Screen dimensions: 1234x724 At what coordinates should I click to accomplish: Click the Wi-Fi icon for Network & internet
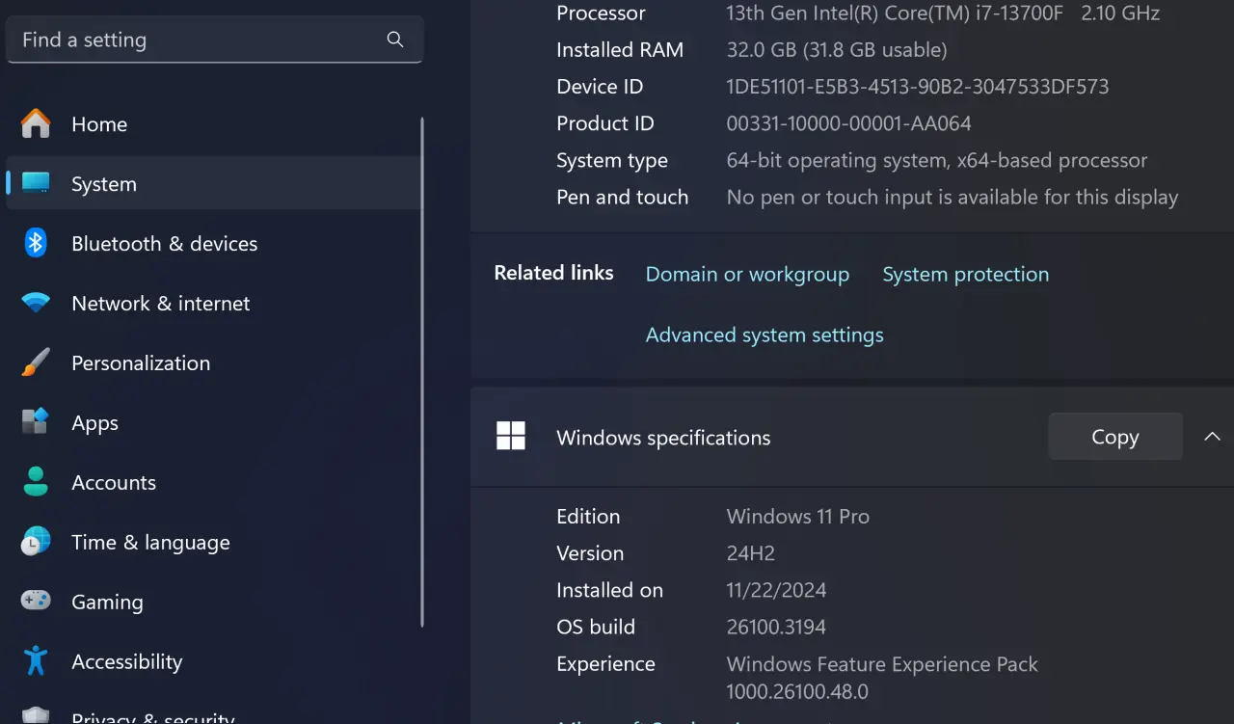36,303
